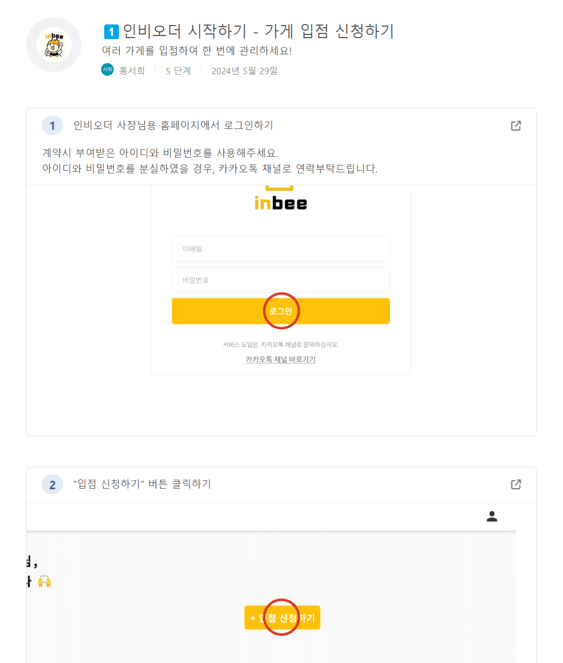The height and width of the screenshot is (663, 563).
Task: Click the author avatar next to 홍서희
Action: click(107, 69)
